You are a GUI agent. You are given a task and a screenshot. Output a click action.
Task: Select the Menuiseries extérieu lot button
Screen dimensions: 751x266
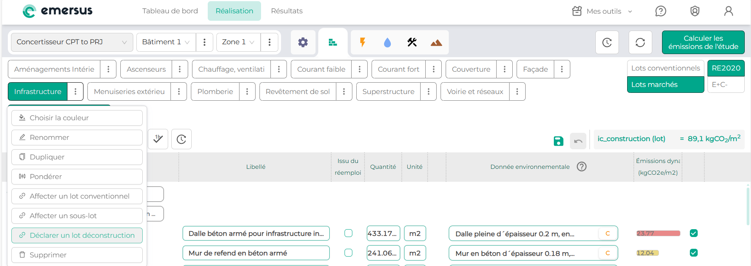point(129,92)
